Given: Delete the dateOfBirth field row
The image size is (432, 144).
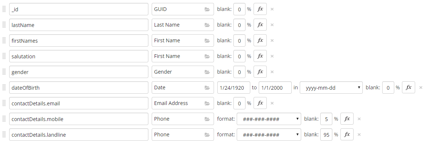Looking at the screenshot, I should tap(421, 87).
